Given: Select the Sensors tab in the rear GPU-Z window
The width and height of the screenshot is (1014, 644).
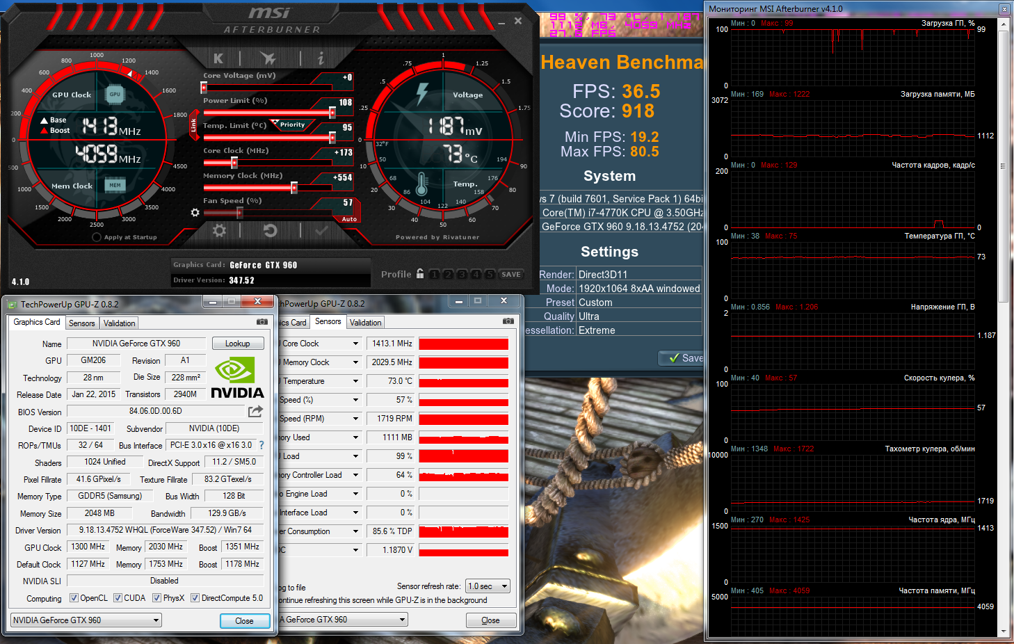Looking at the screenshot, I should click(328, 321).
